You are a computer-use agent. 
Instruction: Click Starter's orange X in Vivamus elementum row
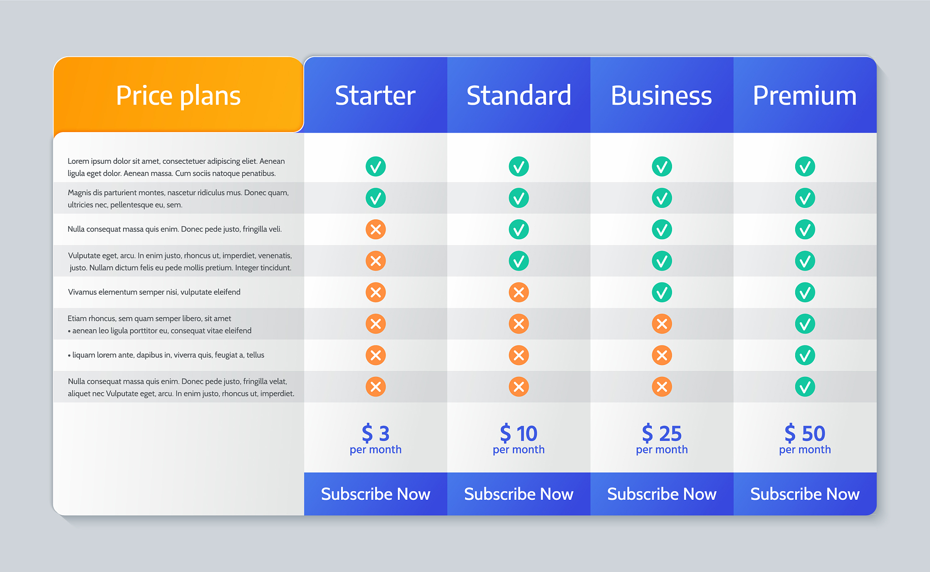pyautogui.click(x=376, y=292)
